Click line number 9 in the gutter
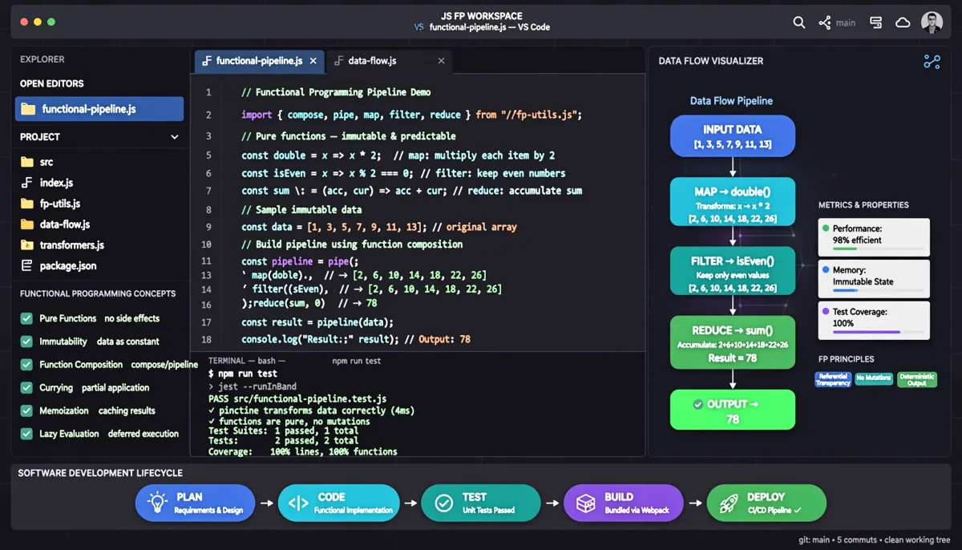 (x=208, y=227)
